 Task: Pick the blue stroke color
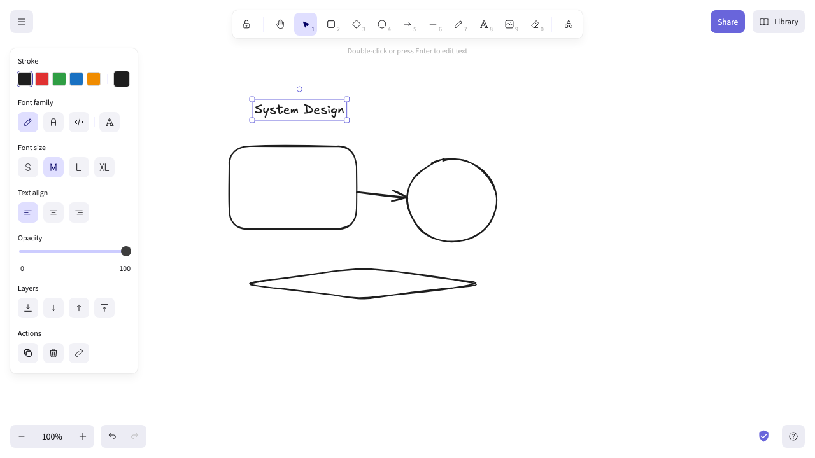click(76, 79)
